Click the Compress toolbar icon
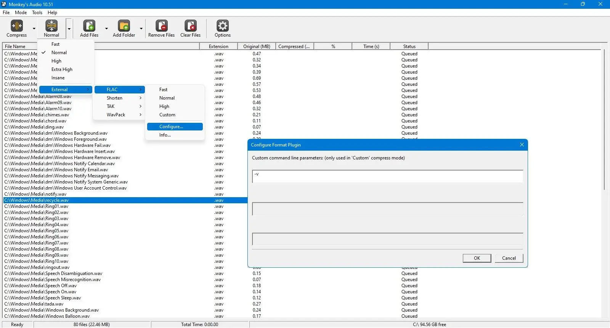The height and width of the screenshot is (328, 610). [17, 26]
